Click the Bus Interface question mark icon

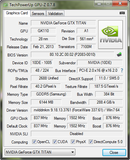click(x=122, y=70)
